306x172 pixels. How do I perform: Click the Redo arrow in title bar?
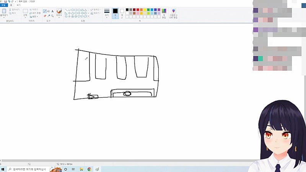click(12, 2)
